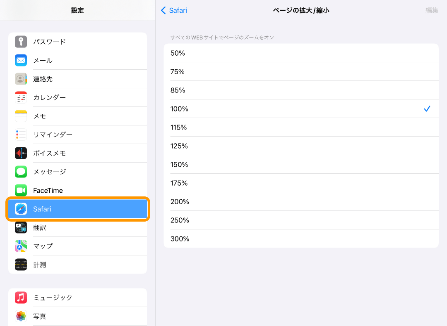Open 計測 settings entry
The height and width of the screenshot is (326, 447).
pyautogui.click(x=40, y=265)
